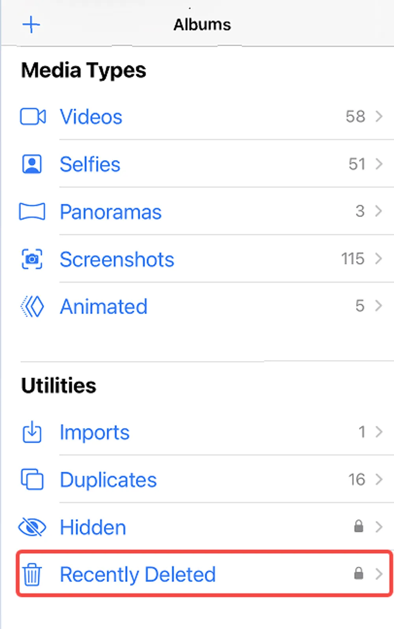
Task: Click the Screenshots camera-frame icon
Action: tap(32, 259)
